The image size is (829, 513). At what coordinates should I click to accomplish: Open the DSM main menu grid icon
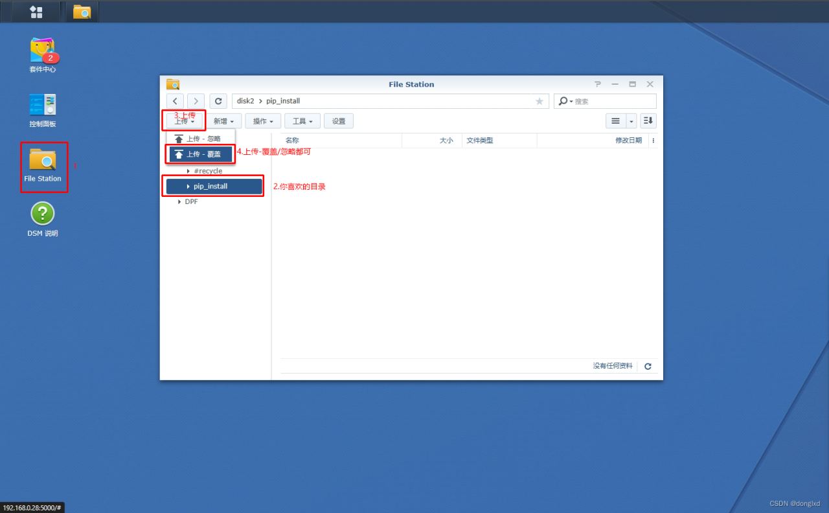click(36, 12)
